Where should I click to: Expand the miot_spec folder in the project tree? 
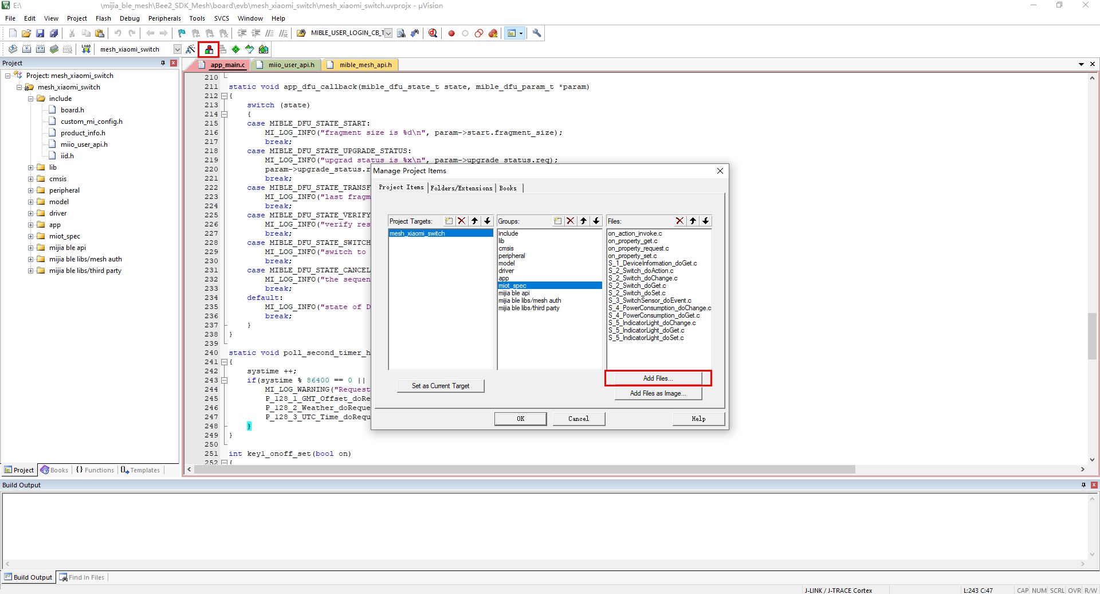pos(30,236)
